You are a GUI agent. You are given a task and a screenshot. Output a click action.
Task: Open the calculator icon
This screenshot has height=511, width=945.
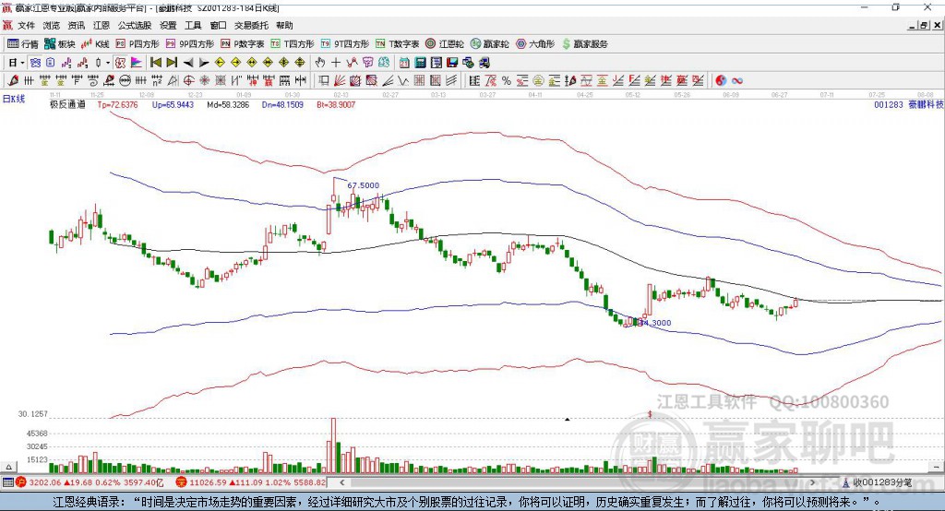click(x=421, y=63)
